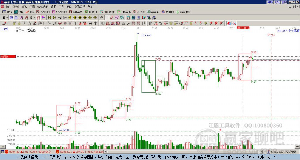Image resolution: width=300 pixels, height=160 pixels.
Task: Click the 论坛 forum button
Action: click(277, 2)
